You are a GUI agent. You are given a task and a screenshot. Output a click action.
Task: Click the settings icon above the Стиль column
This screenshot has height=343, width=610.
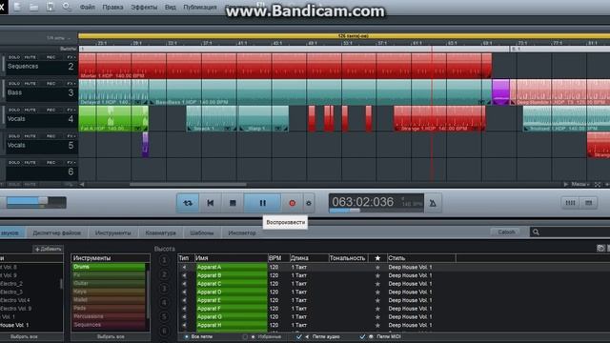[x=600, y=248]
